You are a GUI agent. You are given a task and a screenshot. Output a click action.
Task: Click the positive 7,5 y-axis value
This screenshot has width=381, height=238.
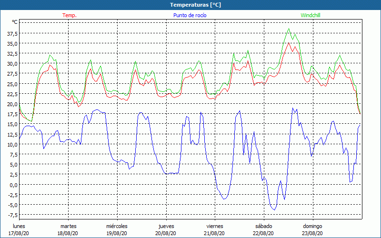[x=13, y=155]
